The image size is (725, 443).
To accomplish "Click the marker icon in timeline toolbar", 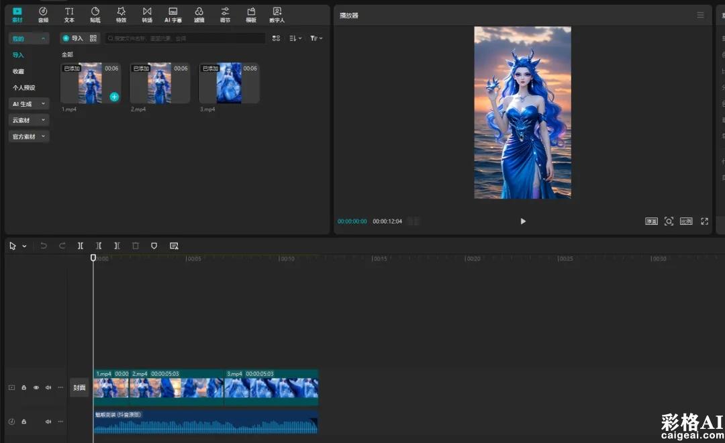I will click(x=154, y=246).
